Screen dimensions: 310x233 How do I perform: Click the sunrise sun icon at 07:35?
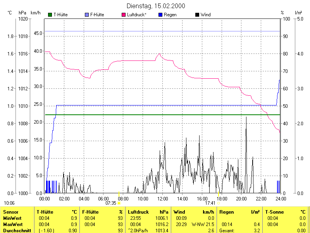pos(119,203)
